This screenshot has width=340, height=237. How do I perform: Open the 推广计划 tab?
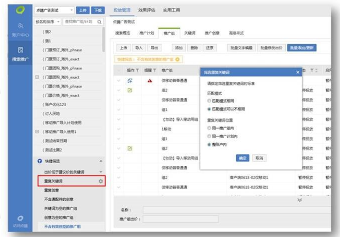(147, 33)
